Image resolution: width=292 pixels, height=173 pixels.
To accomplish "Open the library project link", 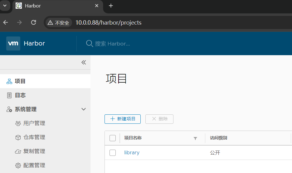I will [x=132, y=153].
